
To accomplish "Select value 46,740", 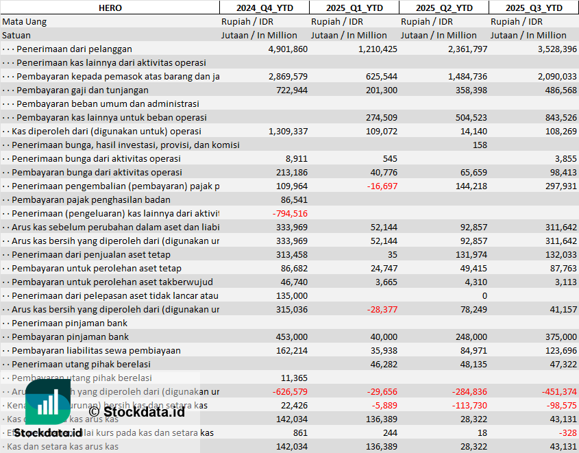I will (294, 282).
